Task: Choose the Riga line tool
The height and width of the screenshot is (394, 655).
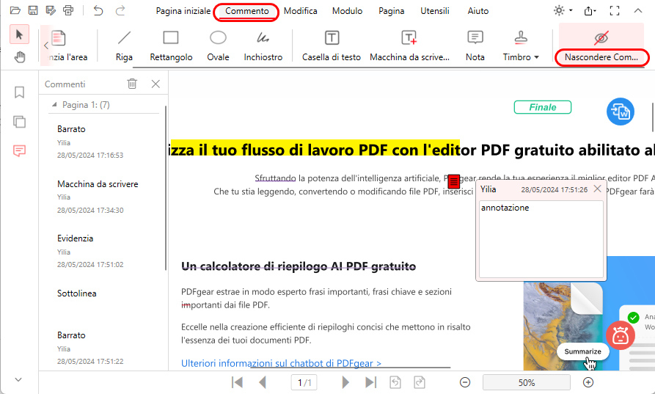Action: [x=124, y=46]
